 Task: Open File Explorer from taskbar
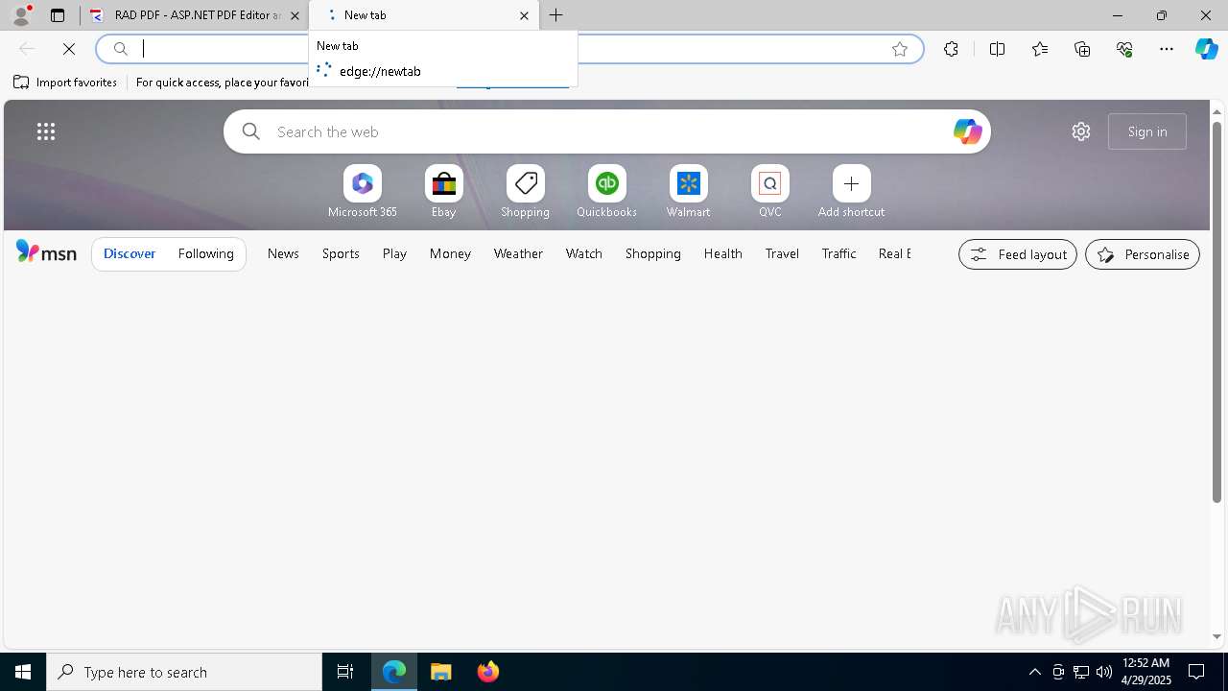tap(441, 672)
